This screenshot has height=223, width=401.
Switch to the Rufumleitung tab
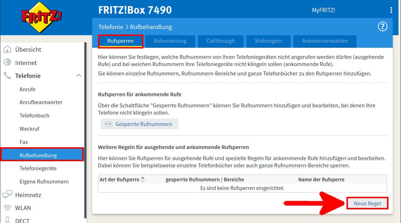pos(170,41)
